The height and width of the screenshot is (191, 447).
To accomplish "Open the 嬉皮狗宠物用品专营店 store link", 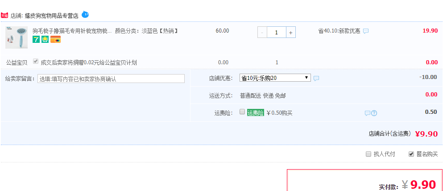I will tap(52, 16).
